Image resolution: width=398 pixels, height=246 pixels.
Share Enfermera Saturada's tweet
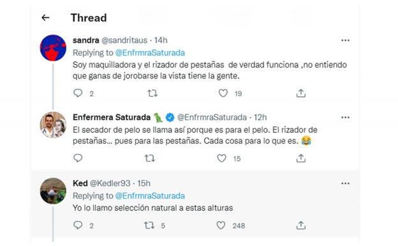[301, 158]
